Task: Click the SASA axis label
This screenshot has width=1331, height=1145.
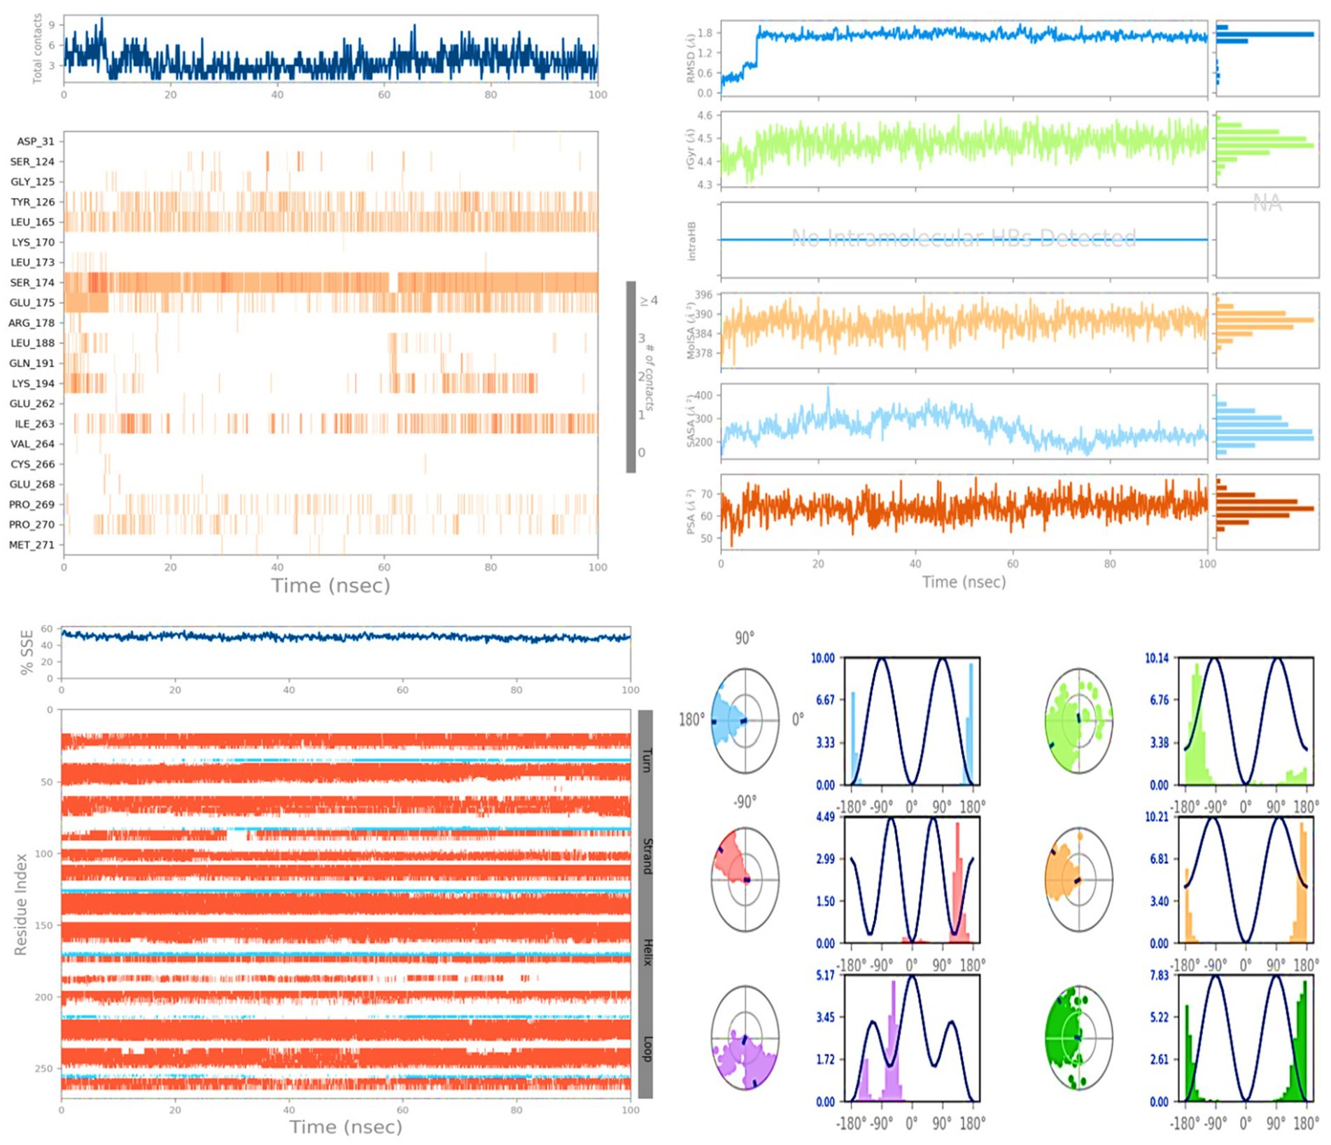Action: coord(691,421)
